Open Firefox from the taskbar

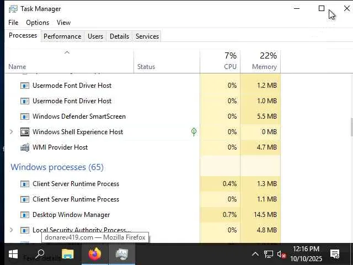(95, 254)
